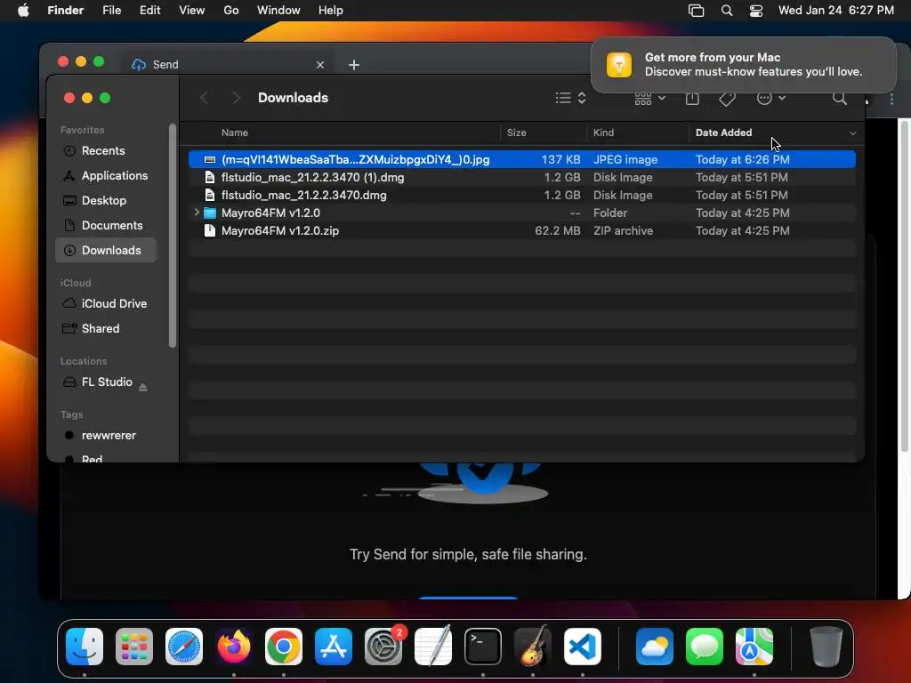
Task: Toggle Date Added sort direction chevron
Action: pyautogui.click(x=852, y=133)
